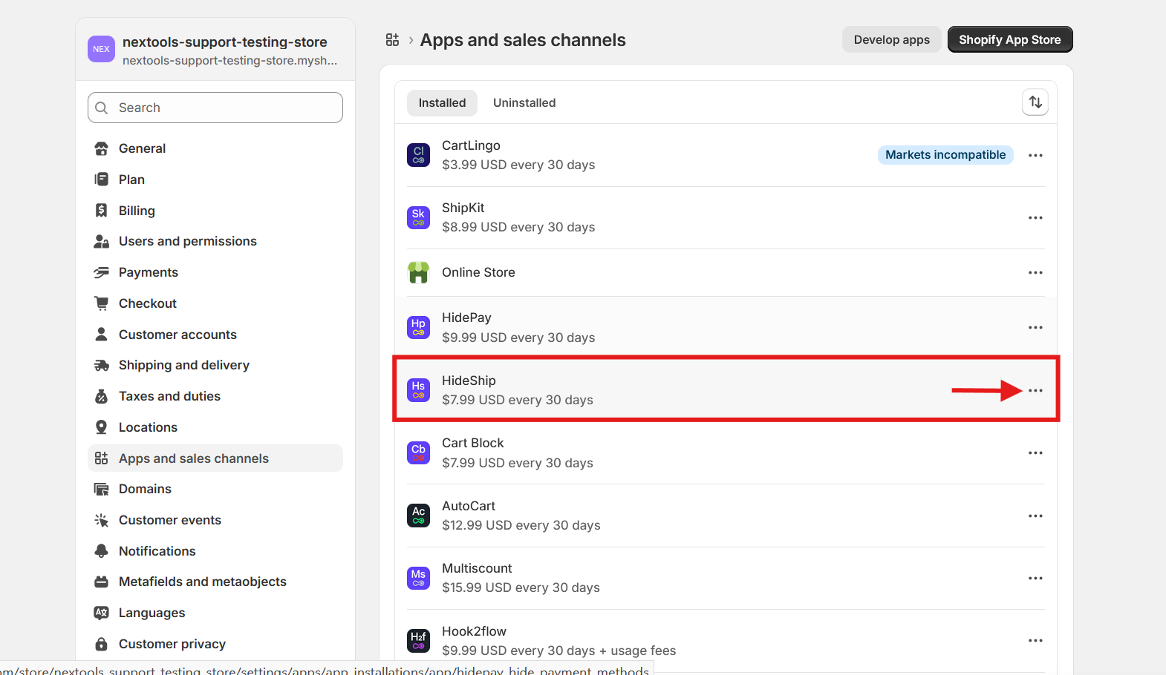Screen dimensions: 1166x675
Task: Open the Shopify App Store
Action: point(1009,40)
